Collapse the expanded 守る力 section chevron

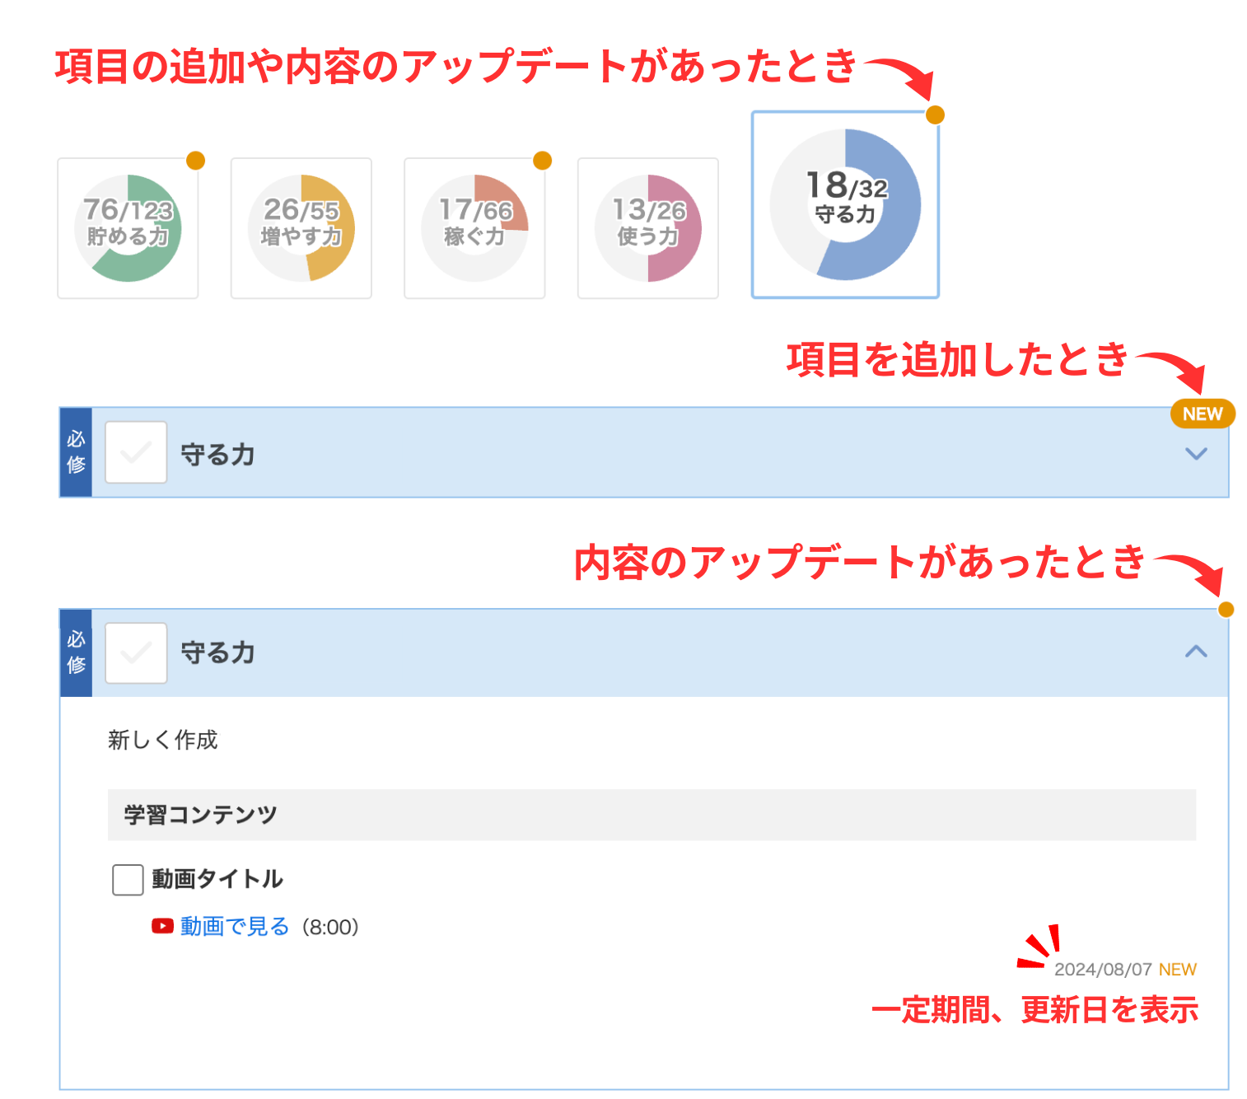click(x=1196, y=652)
